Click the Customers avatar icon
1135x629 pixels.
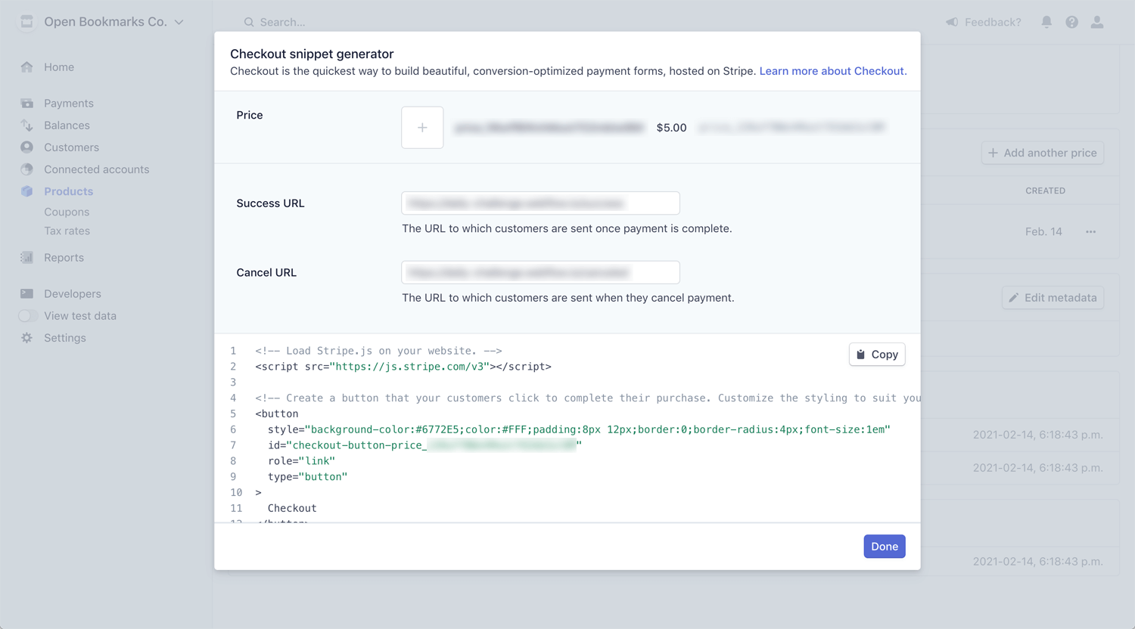pyautogui.click(x=27, y=147)
